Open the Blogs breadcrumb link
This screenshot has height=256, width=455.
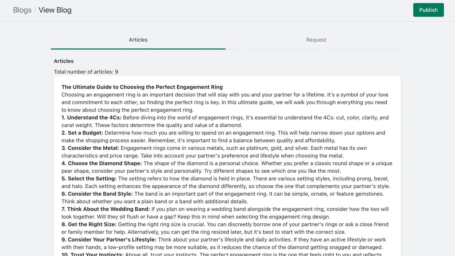tap(22, 10)
